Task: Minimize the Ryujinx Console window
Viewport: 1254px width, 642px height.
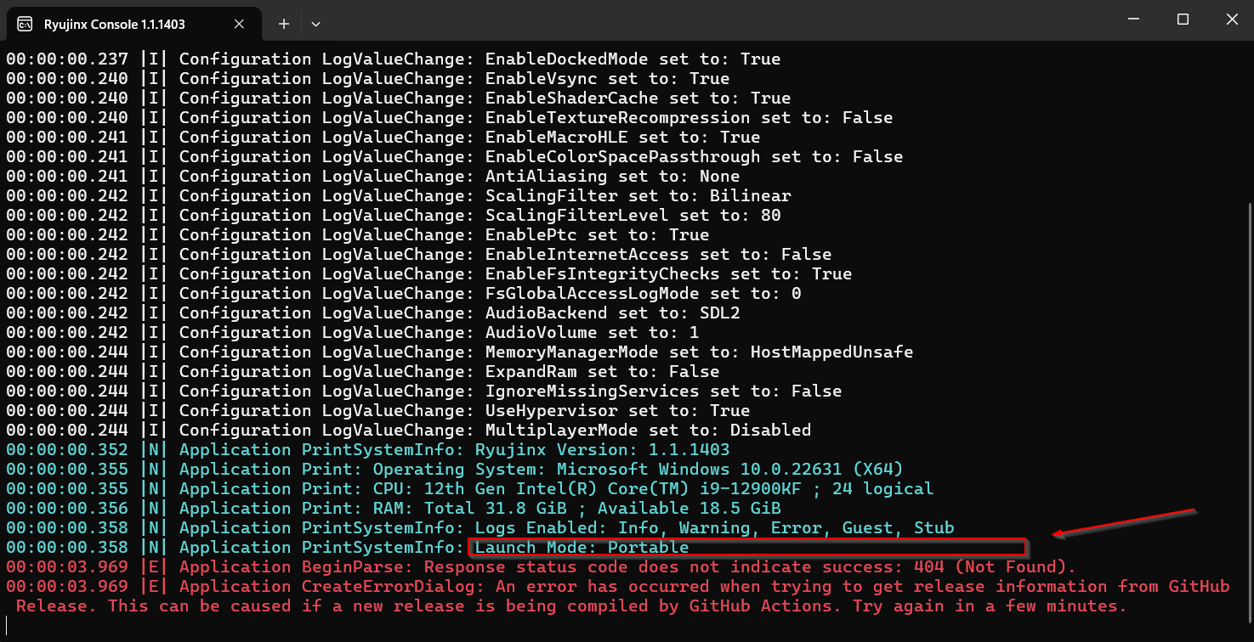Action: coord(1133,19)
